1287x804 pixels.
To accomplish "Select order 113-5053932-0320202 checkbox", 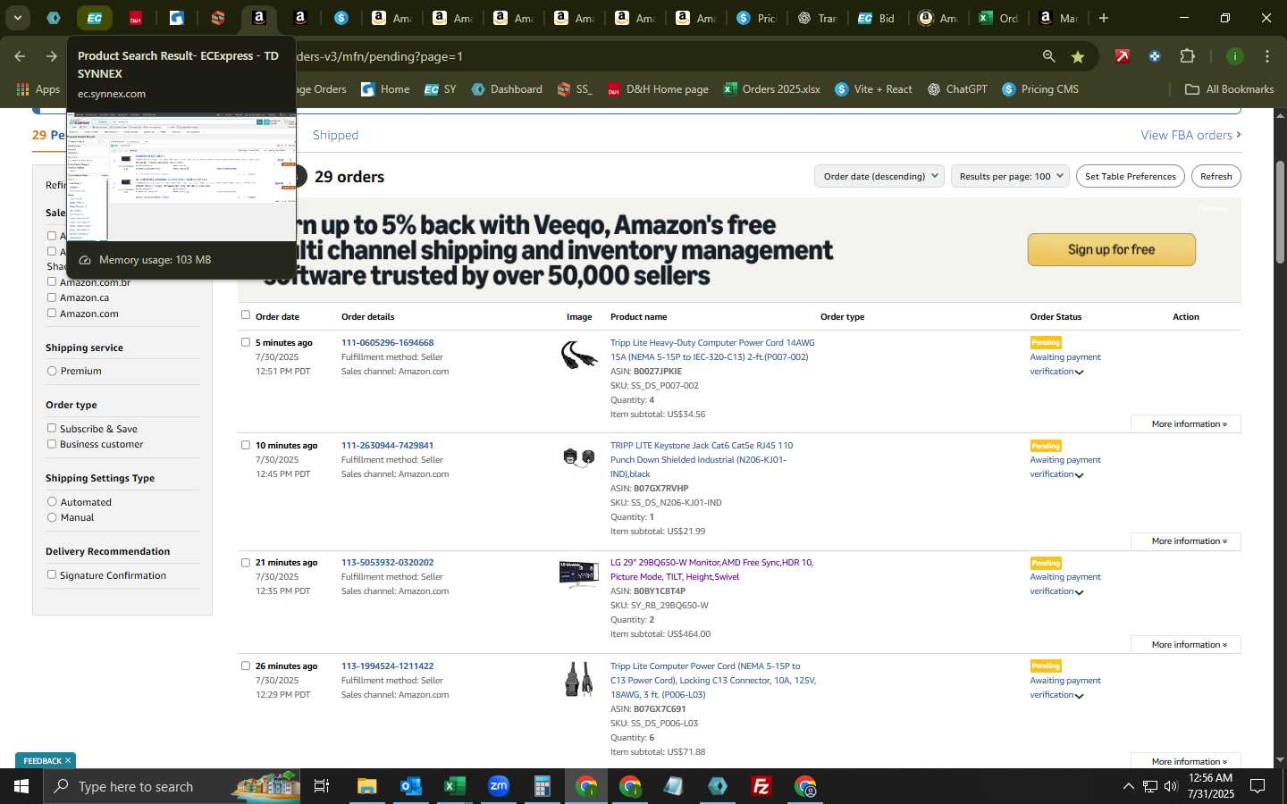I will (246, 562).
